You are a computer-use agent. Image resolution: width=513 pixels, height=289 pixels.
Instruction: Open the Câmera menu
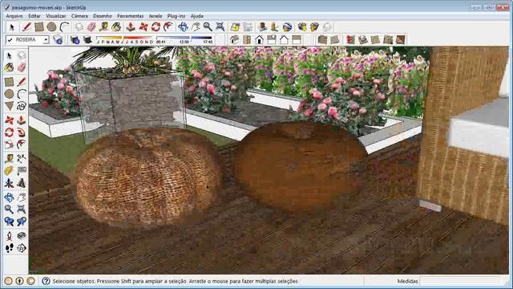pyautogui.click(x=79, y=16)
